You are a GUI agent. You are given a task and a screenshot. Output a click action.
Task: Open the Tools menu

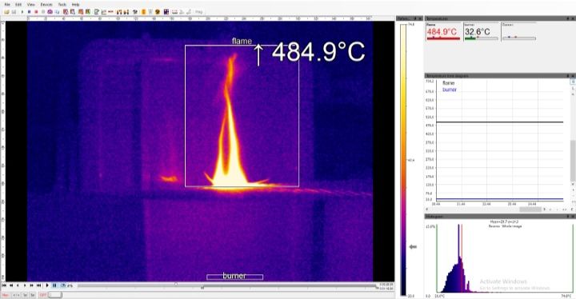pyautogui.click(x=62, y=5)
